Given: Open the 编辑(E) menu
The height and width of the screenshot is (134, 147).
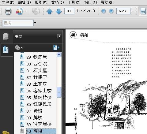Looking at the screenshot, I should [x=24, y=2].
